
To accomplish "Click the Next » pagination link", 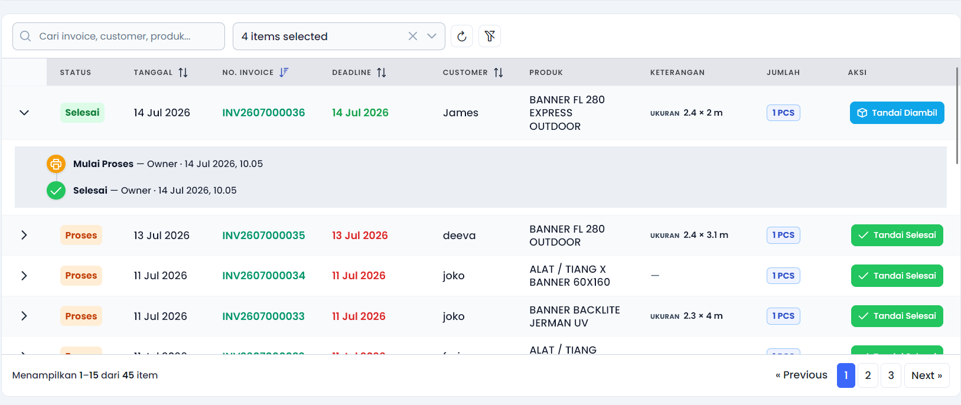I will click(x=926, y=375).
